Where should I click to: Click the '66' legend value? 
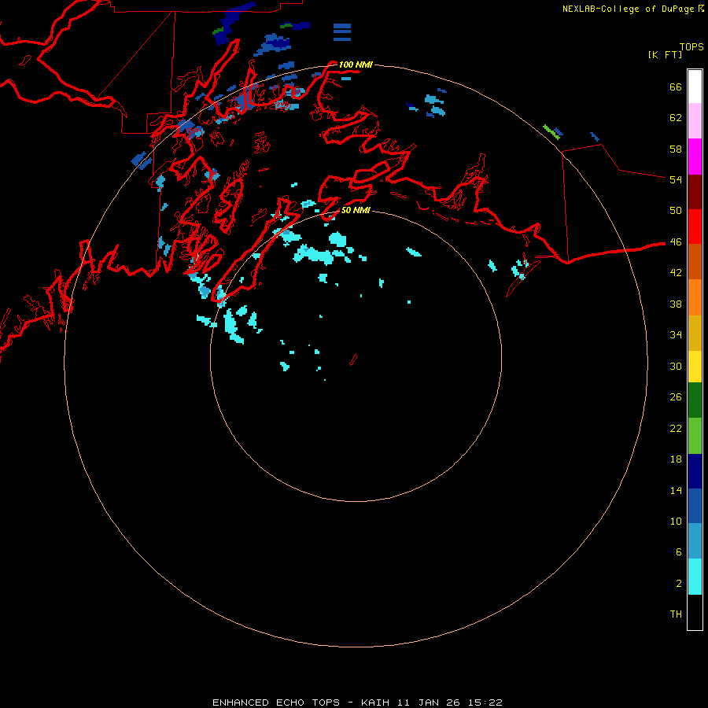click(676, 87)
